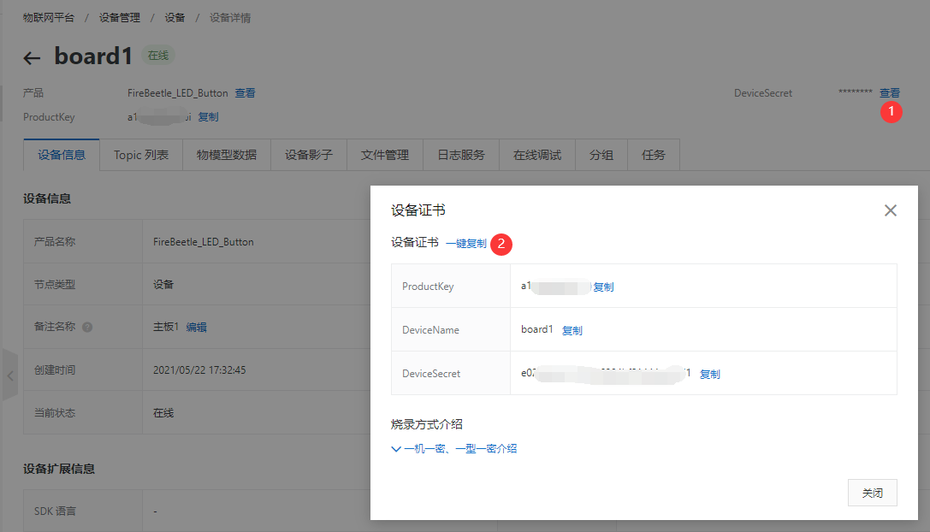The width and height of the screenshot is (930, 532).
Task: Open the 设备影子 tab
Action: click(308, 155)
